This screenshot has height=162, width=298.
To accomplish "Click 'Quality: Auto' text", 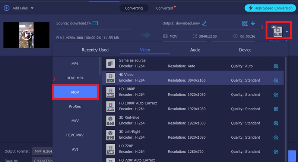I will coord(242,66).
